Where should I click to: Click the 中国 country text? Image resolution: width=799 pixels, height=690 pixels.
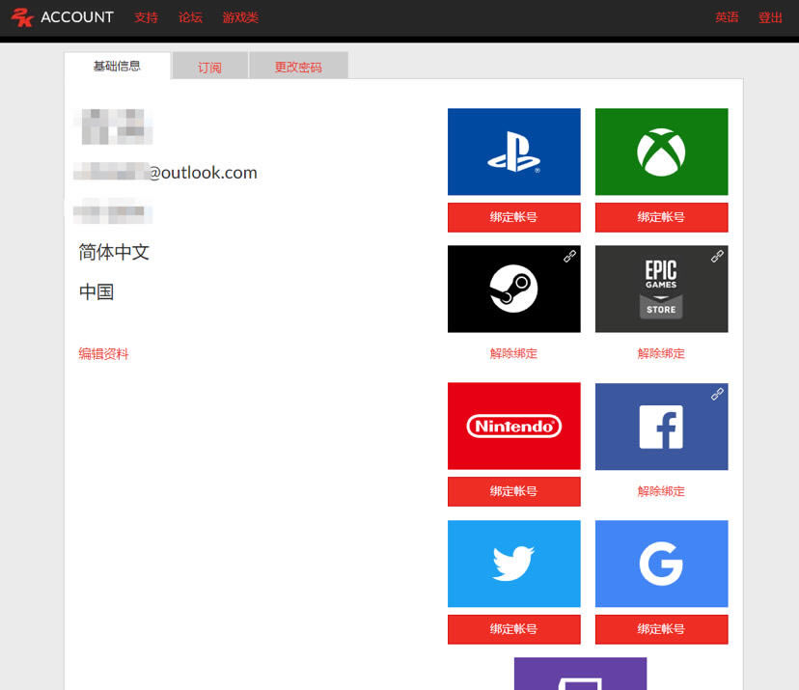click(x=96, y=292)
